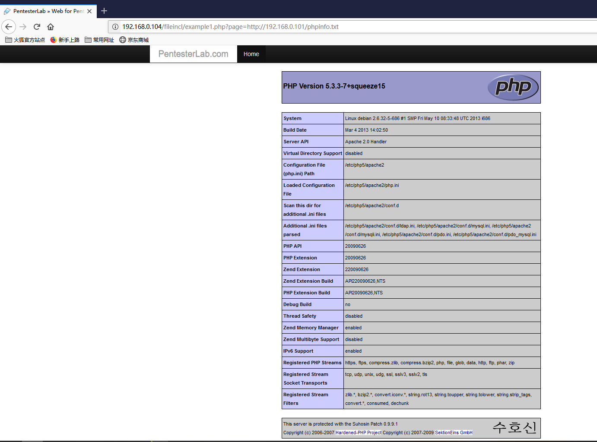This screenshot has height=442, width=597.
Task: Click the PentesterLab.com site logo
Action: 193,54
